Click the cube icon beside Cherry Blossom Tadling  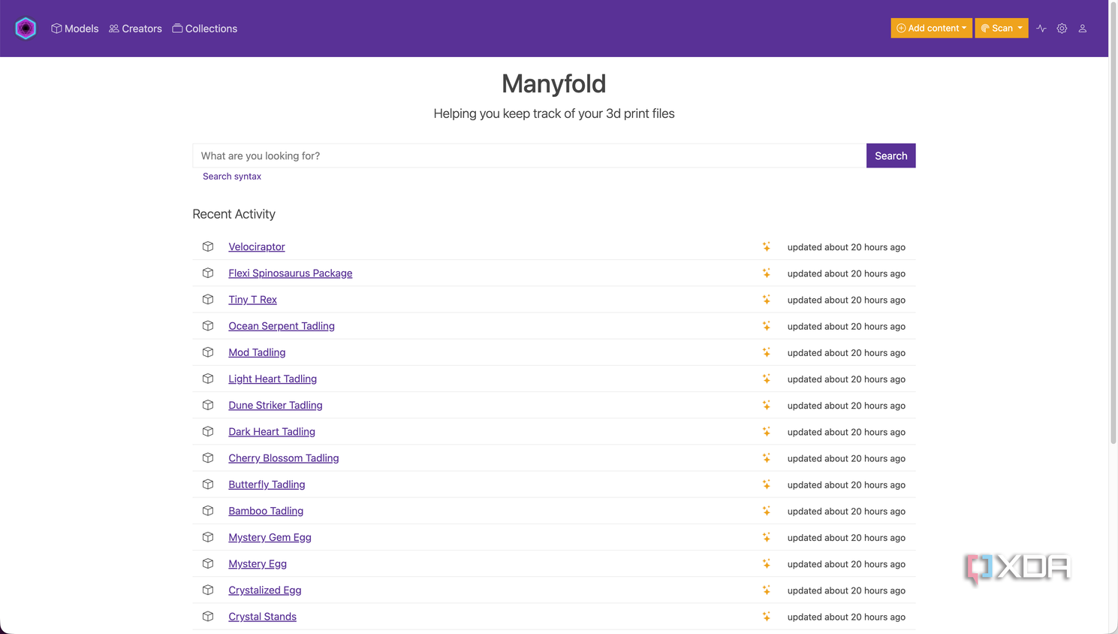click(x=208, y=458)
